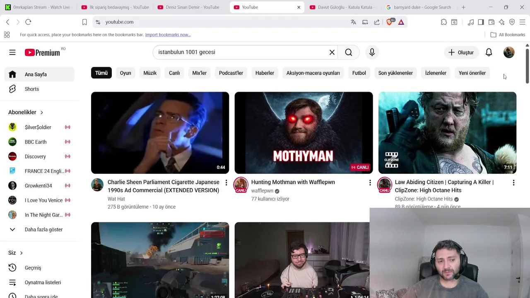Open the account avatar menu
This screenshot has width=530, height=298.
509,53
